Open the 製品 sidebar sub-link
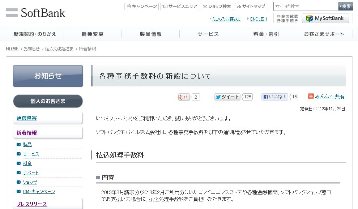This screenshot has width=358, height=209. pyautogui.click(x=27, y=145)
